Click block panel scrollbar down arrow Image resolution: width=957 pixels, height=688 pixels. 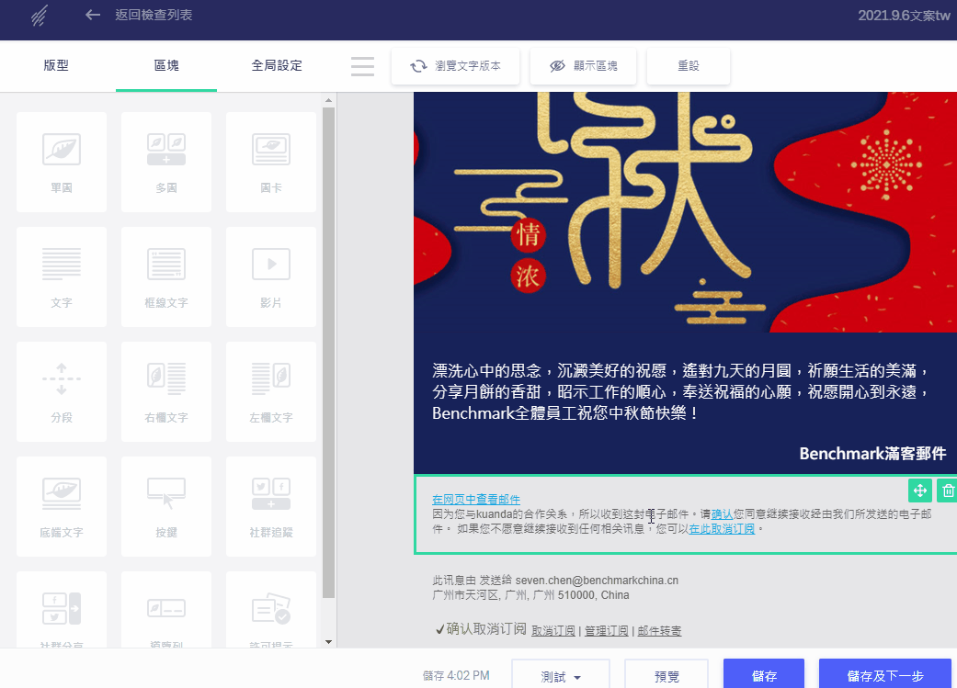[328, 642]
